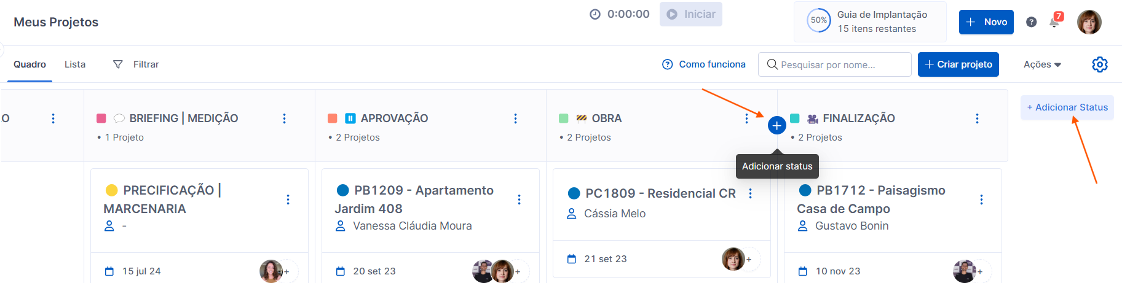Click the Criar projeto button
The height and width of the screenshot is (283, 1122).
(x=958, y=64)
